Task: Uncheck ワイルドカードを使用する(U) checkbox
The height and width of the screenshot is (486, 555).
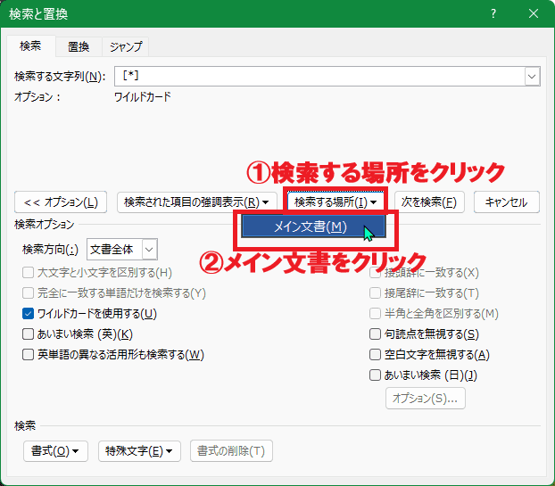Action: (x=28, y=314)
